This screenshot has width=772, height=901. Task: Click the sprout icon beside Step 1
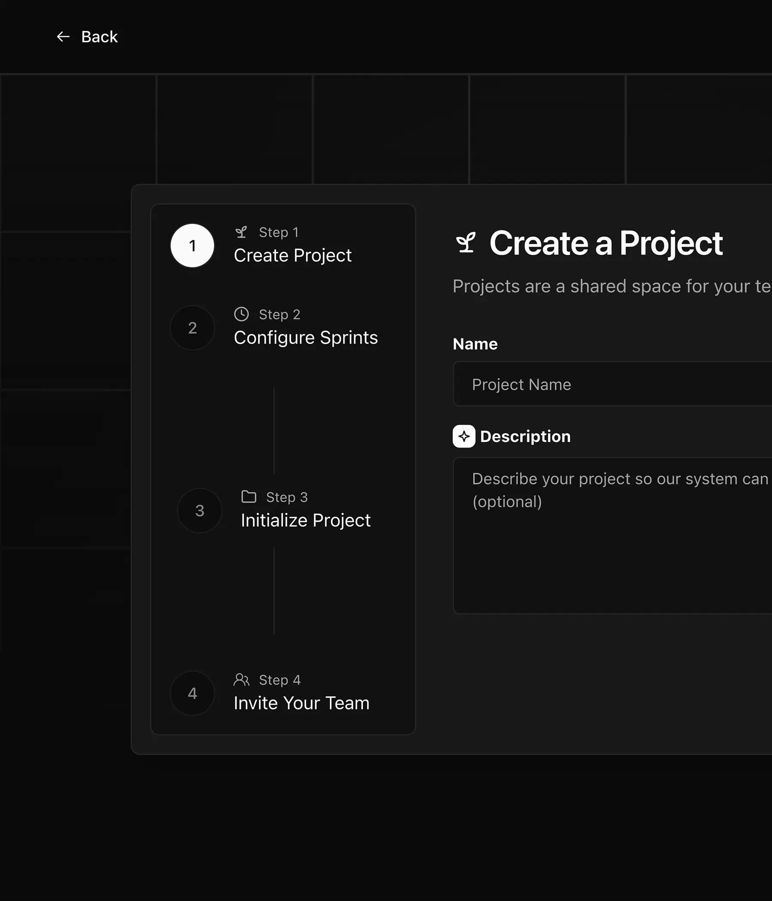click(241, 232)
